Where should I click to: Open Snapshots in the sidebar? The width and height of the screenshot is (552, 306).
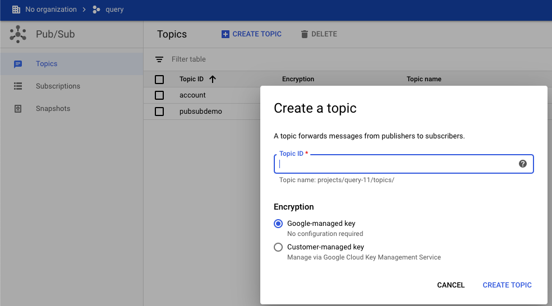pyautogui.click(x=71, y=109)
